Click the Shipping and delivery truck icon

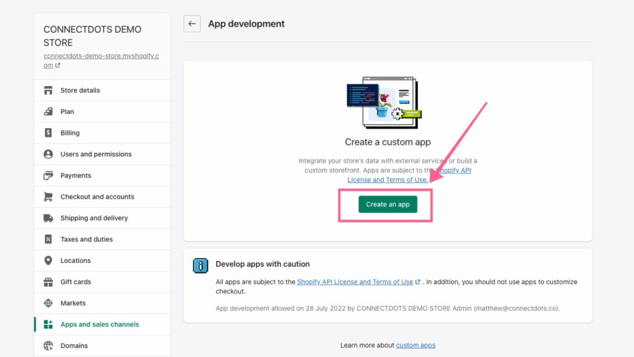point(48,218)
